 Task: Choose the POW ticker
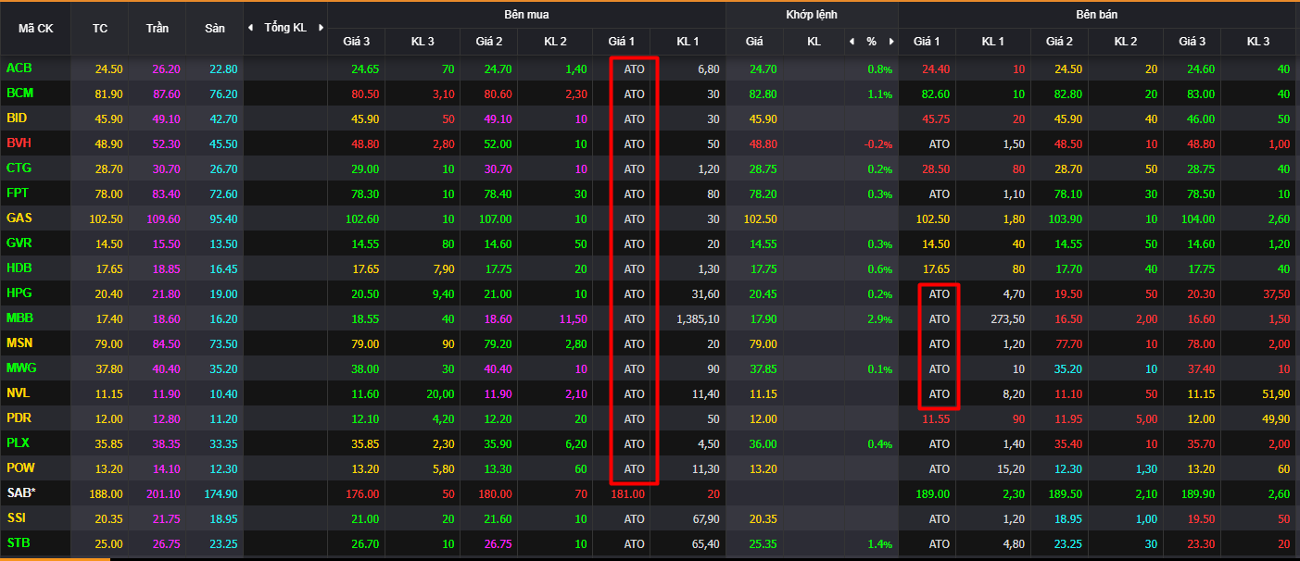tap(19, 467)
